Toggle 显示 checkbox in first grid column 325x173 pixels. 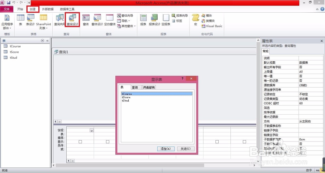80,142
